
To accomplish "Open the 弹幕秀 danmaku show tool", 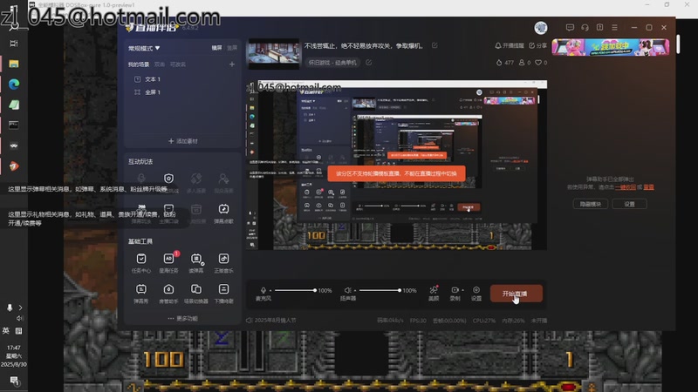I will [x=141, y=294].
